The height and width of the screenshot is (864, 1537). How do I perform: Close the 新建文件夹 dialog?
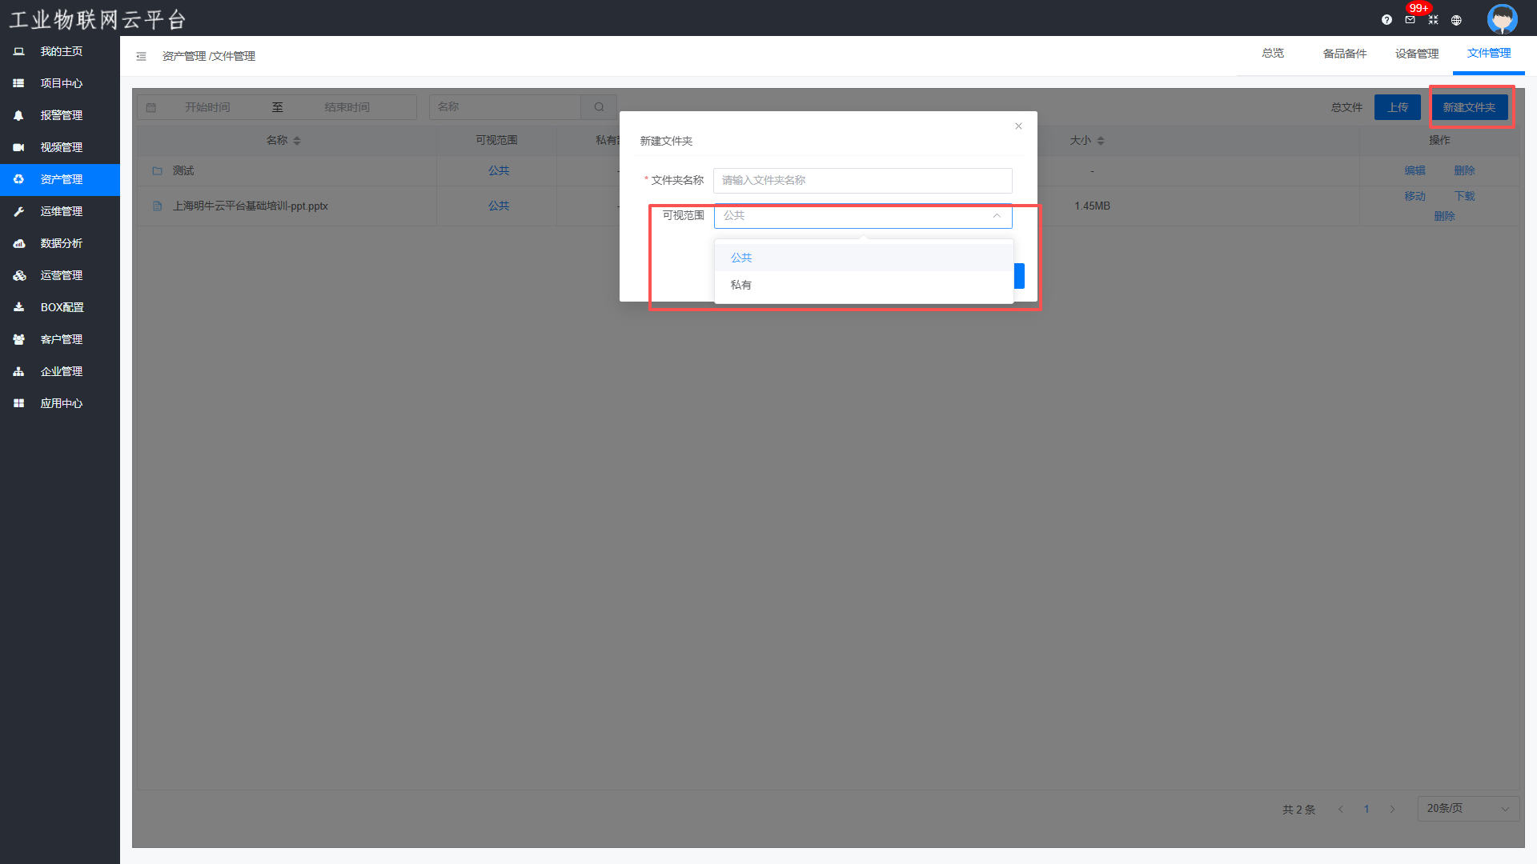(1018, 126)
